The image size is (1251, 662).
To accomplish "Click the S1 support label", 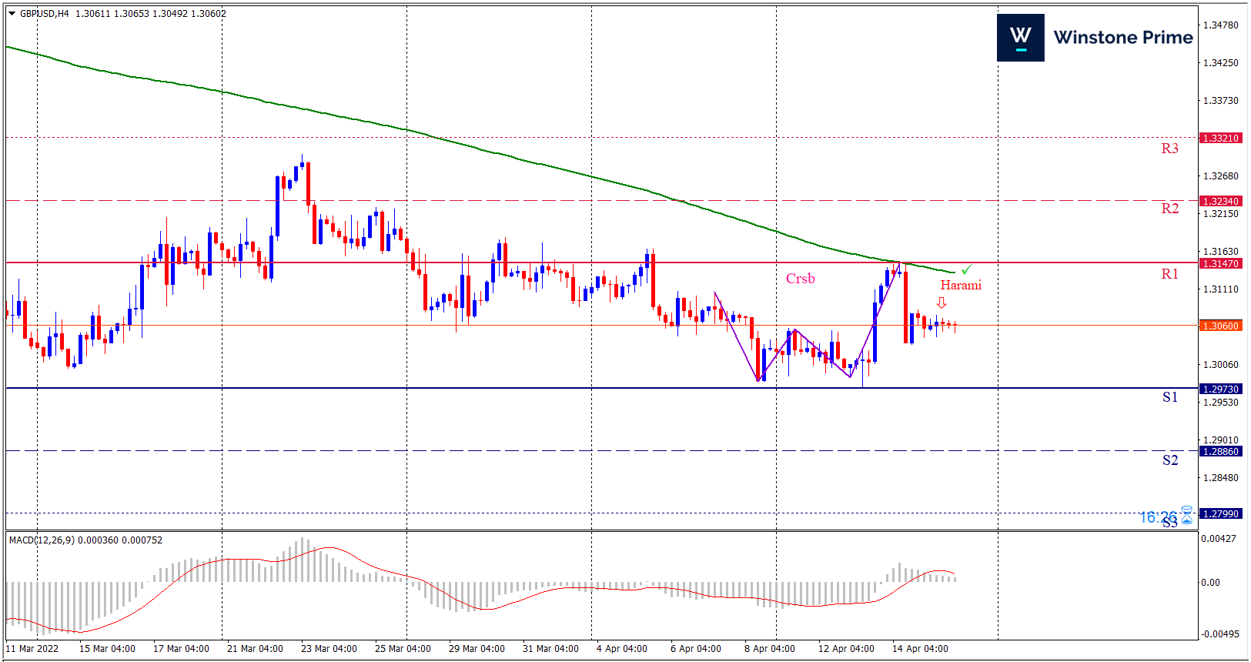I will [x=1169, y=397].
